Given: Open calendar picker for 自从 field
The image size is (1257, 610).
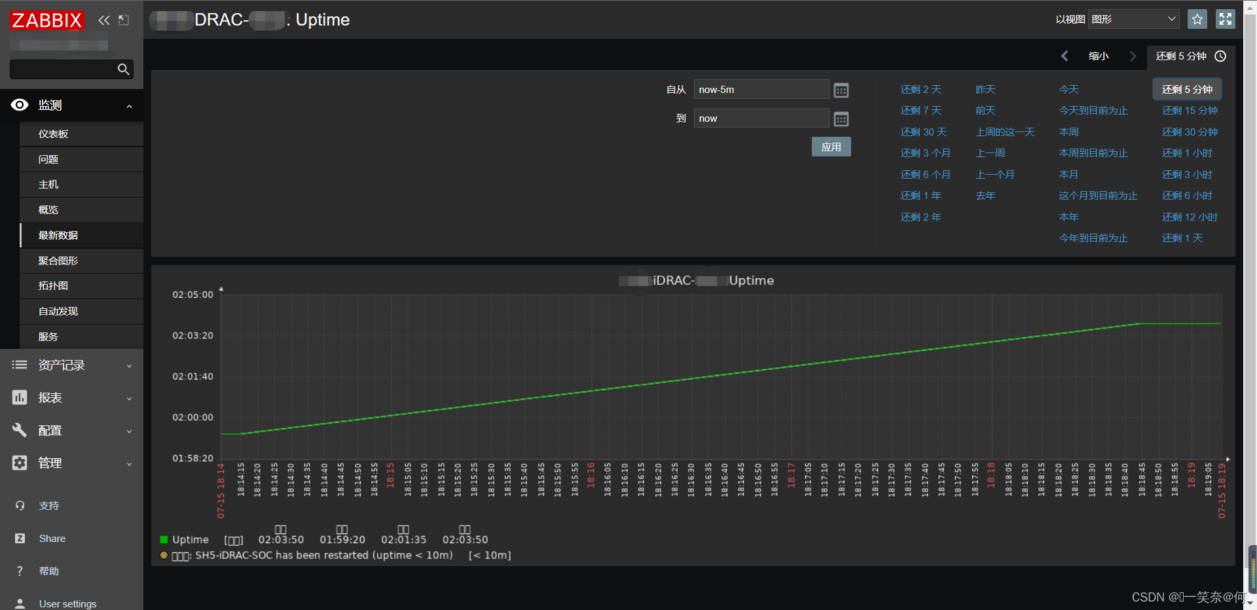Looking at the screenshot, I should [841, 90].
